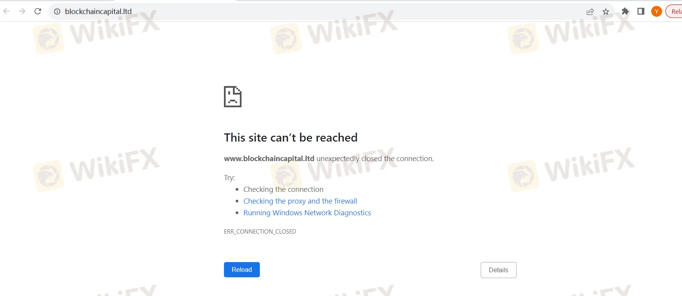Click the sad page error icon
The image size is (682, 296).
tap(233, 97)
